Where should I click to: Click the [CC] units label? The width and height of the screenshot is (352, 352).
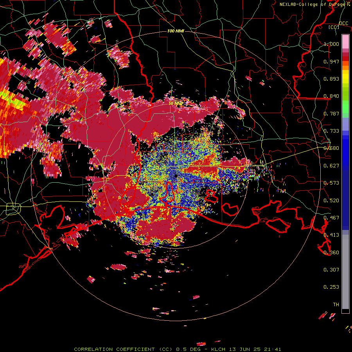pos(334,27)
